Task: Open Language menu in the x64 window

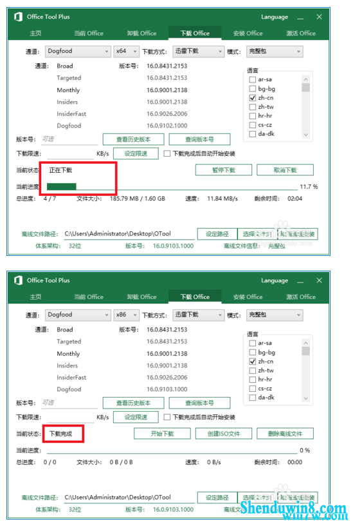Action: [x=275, y=17]
